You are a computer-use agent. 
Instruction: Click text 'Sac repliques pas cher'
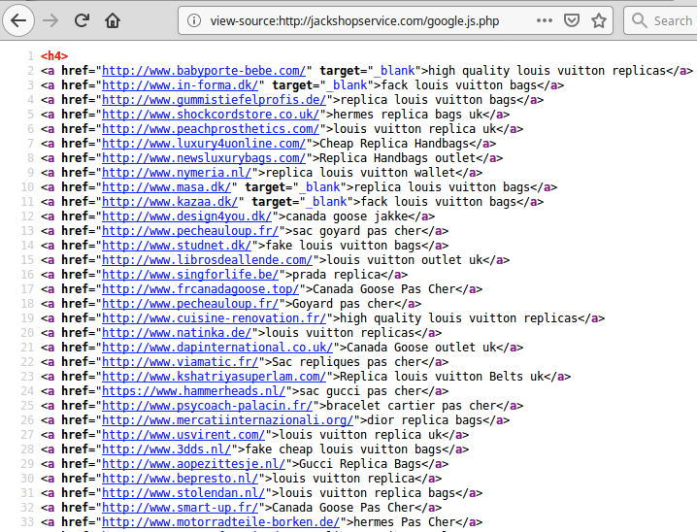tap(347, 362)
